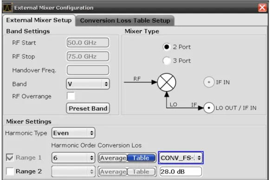This screenshot has width=270, height=180.
Task: Click the Mixer Settings group label
Action: 29,122
